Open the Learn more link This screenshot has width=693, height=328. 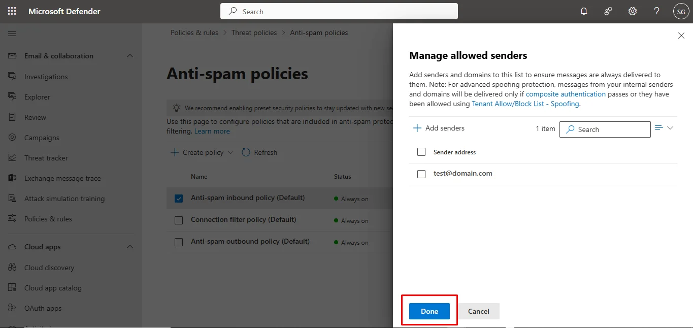[212, 131]
